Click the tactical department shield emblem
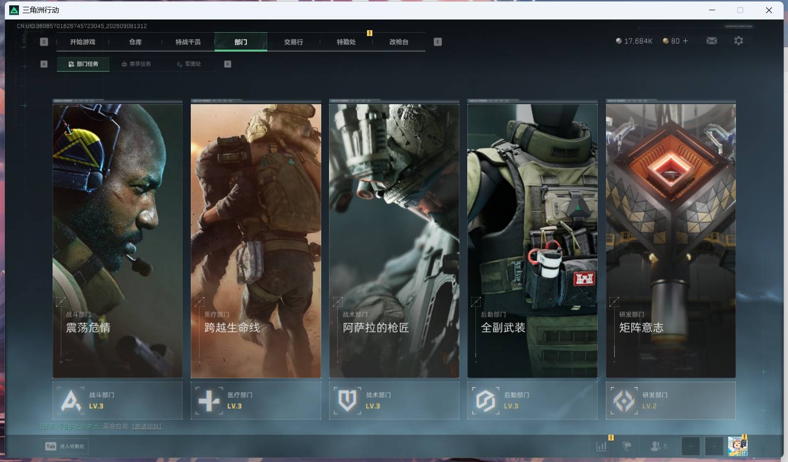Viewport: 788px width, 462px height. coord(348,401)
